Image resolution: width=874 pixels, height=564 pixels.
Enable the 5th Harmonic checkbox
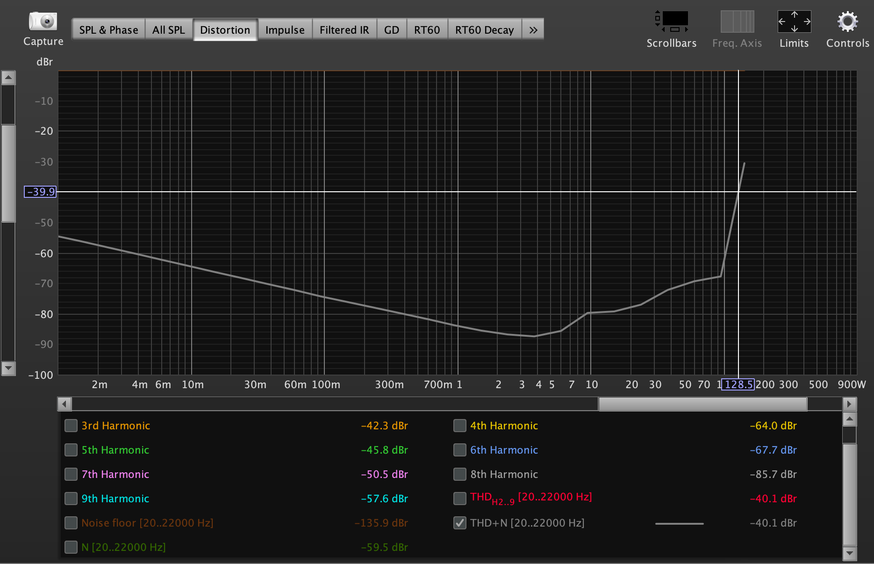[71, 450]
